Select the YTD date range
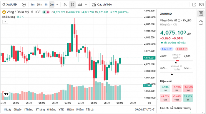The image size is (206, 114). 61,110
